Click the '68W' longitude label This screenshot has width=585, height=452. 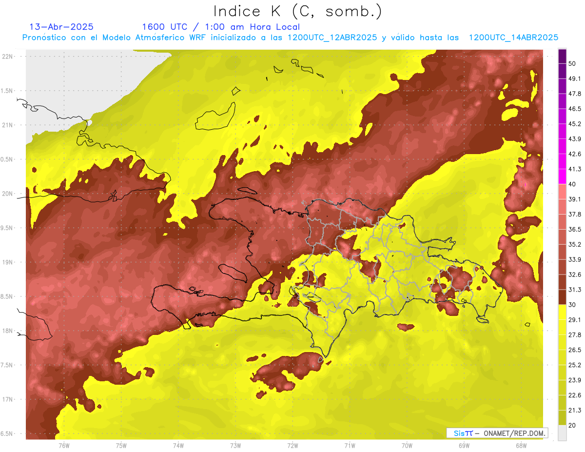coord(521,446)
